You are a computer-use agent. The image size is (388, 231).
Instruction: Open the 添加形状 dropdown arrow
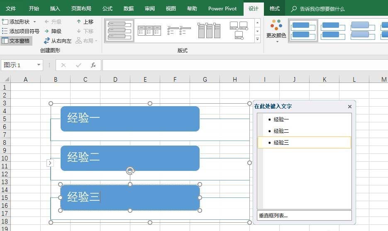pos(34,22)
